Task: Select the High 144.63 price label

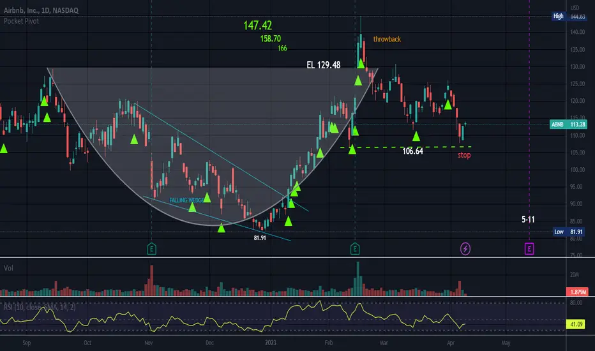Action: 569,17
